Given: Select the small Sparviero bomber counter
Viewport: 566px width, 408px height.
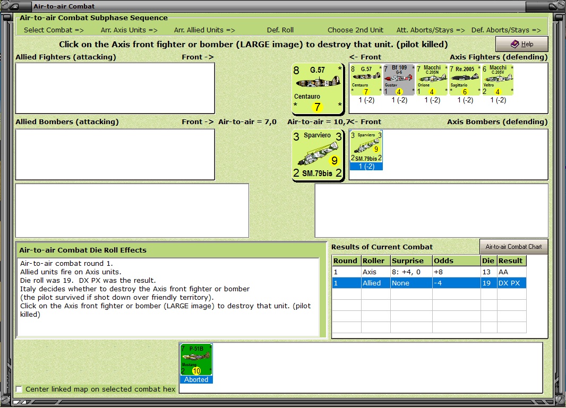Looking at the screenshot, I should 366,146.
